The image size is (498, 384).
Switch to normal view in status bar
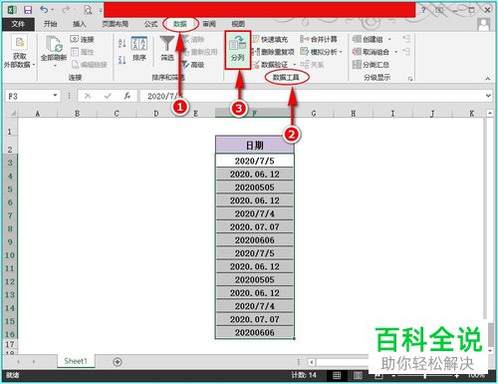(x=337, y=376)
